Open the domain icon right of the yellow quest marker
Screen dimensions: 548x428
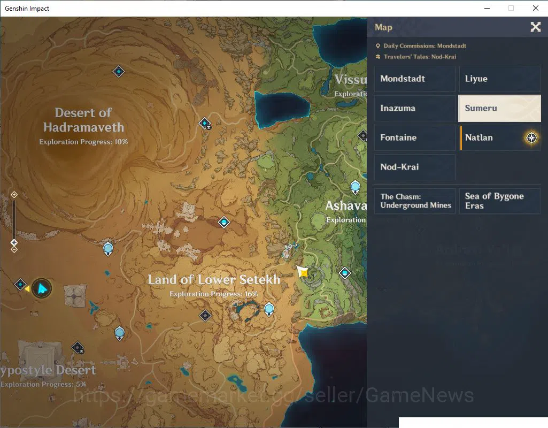345,273
